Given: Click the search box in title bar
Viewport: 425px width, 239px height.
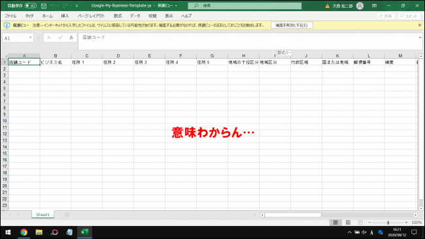Looking at the screenshot, I should (245, 6).
